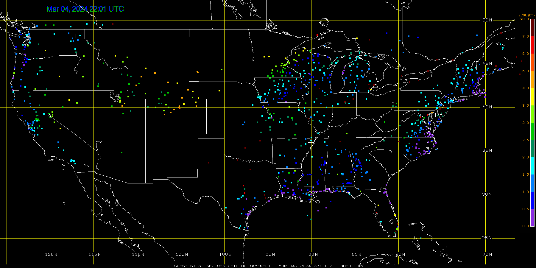Click the "GOES-16+18" footer text
The width and height of the screenshot is (536, 268).
point(188,266)
